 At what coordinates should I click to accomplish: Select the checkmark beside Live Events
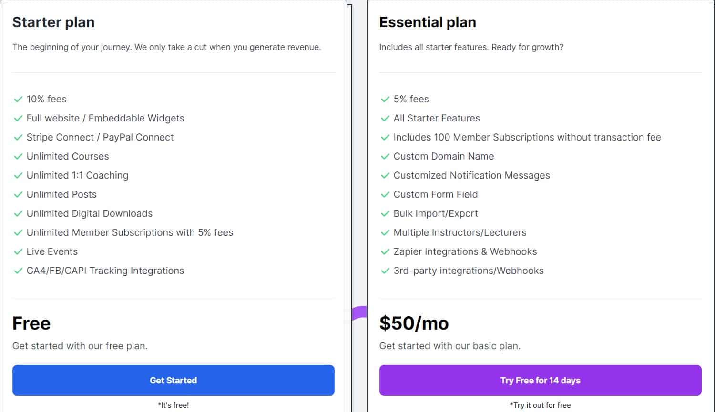[x=19, y=251]
